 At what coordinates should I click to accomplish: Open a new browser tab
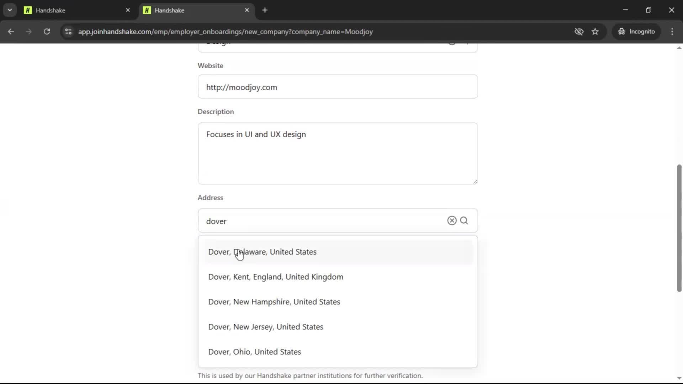265,10
